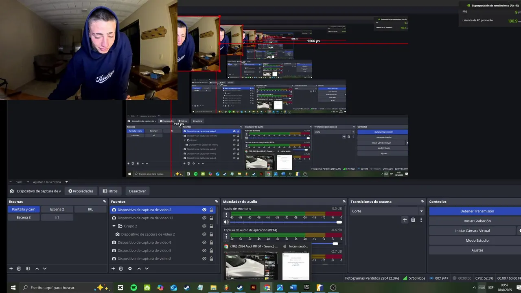
Task: Open Captura de audio de aplicación three-dot menu
Action: pyautogui.click(x=227, y=236)
